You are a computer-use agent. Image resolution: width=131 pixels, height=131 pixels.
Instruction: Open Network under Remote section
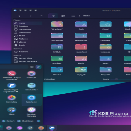(28, 52)
